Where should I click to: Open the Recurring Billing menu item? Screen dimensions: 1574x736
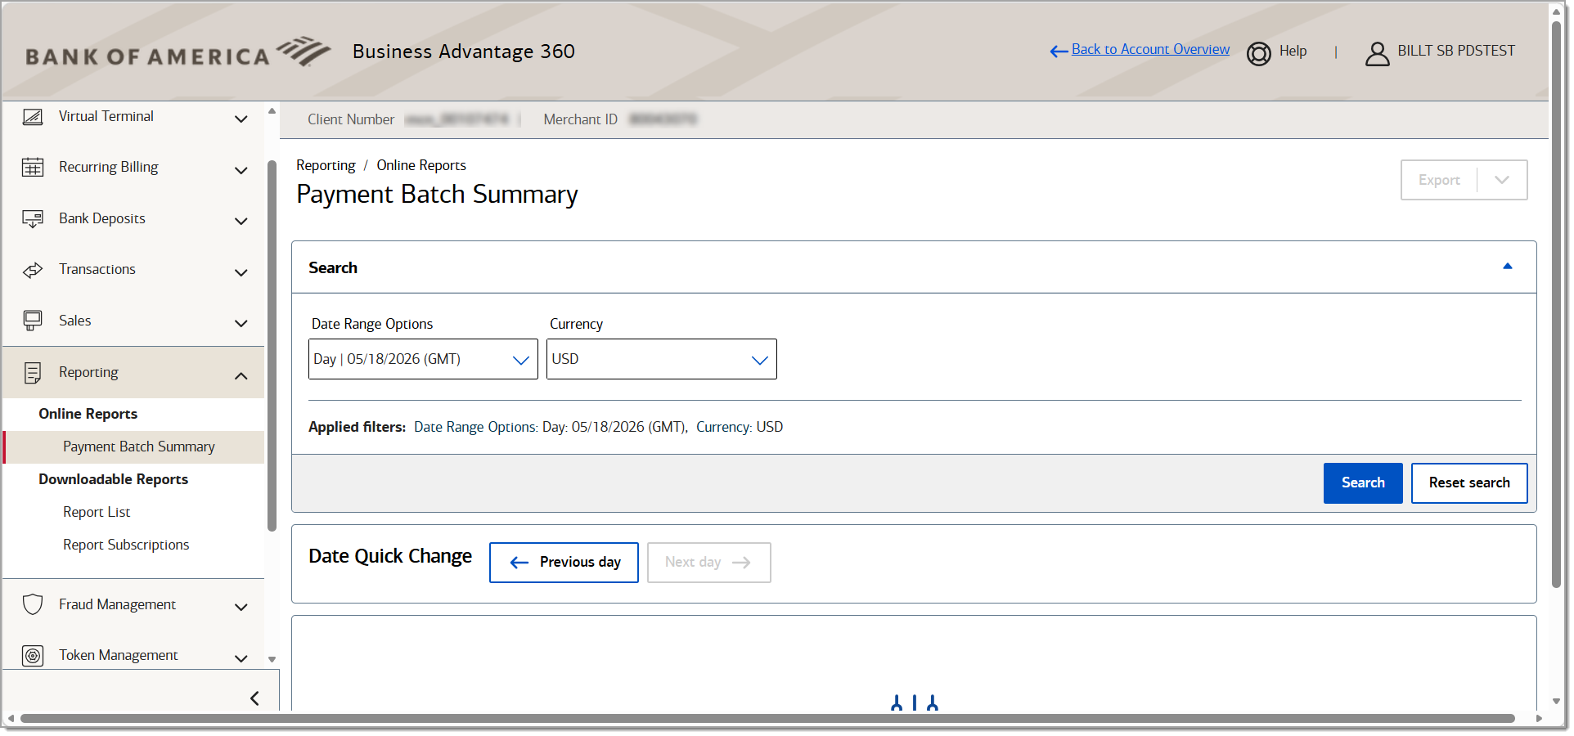point(109,167)
